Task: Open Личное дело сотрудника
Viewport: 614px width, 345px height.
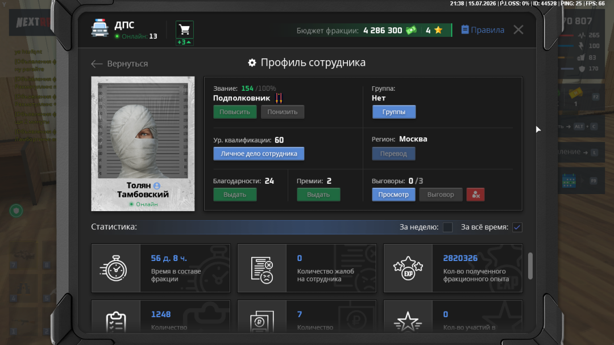Action: pos(259,154)
